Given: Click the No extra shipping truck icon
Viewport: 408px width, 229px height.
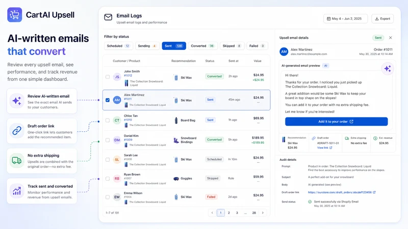Looking at the screenshot, I should point(17,160).
